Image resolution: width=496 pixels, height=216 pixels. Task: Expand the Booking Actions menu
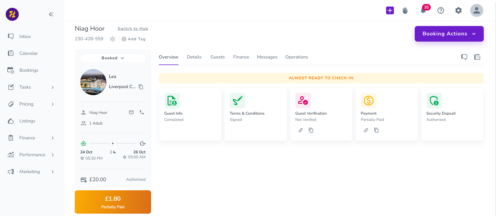click(449, 34)
